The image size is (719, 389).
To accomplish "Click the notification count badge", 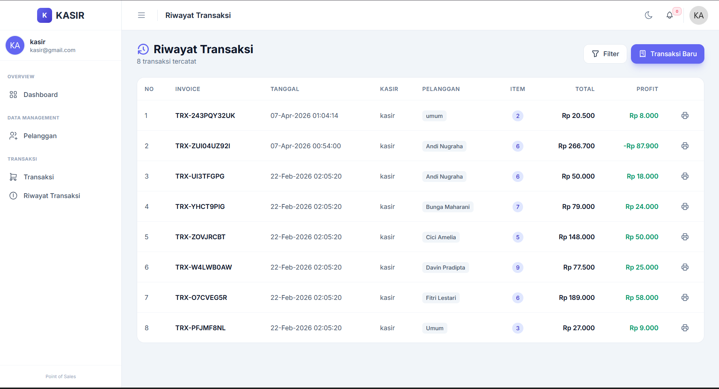I will (x=677, y=12).
